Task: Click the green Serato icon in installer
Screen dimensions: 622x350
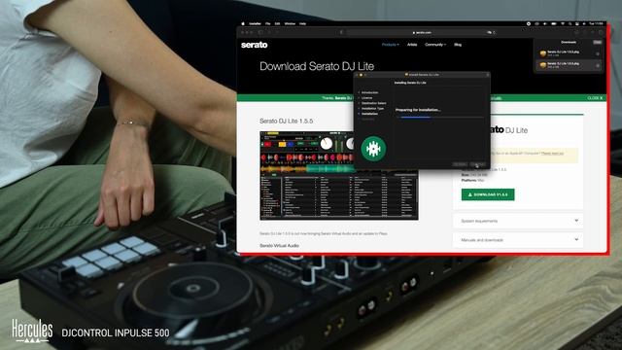Action: pyautogui.click(x=373, y=149)
